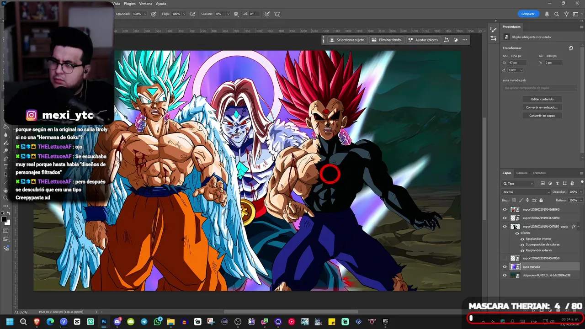Viewport: 585px width, 329px height.
Task: Select the Zoom tool in left toolbar
Action: tap(6, 198)
